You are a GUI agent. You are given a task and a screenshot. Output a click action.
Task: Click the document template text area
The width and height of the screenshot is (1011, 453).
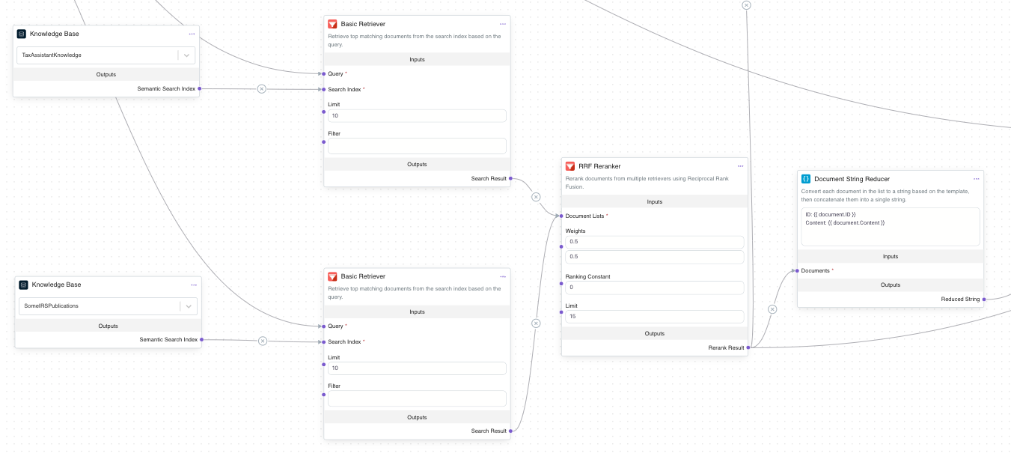pyautogui.click(x=890, y=226)
